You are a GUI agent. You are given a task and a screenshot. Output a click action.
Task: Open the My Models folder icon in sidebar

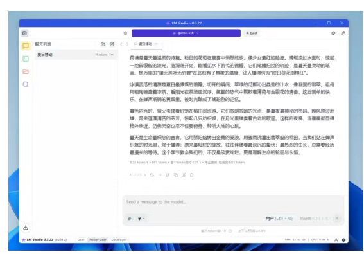[26, 71]
